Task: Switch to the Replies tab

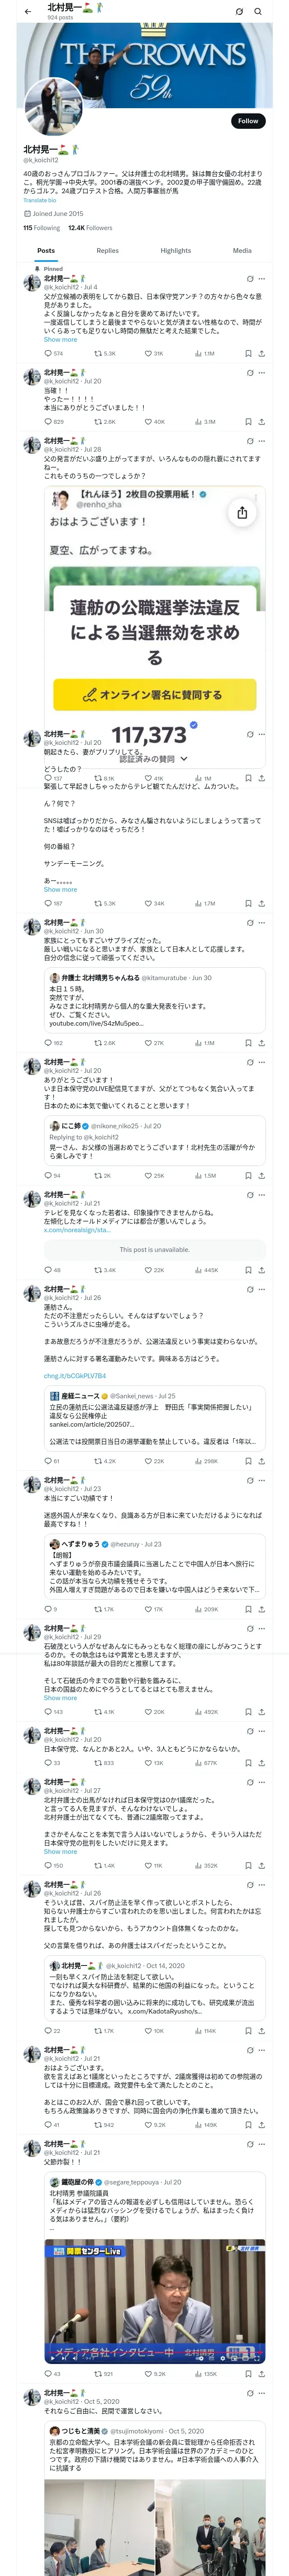Action: [107, 251]
